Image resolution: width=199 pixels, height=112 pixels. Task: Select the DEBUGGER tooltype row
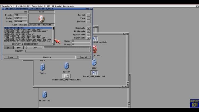pos(28,31)
